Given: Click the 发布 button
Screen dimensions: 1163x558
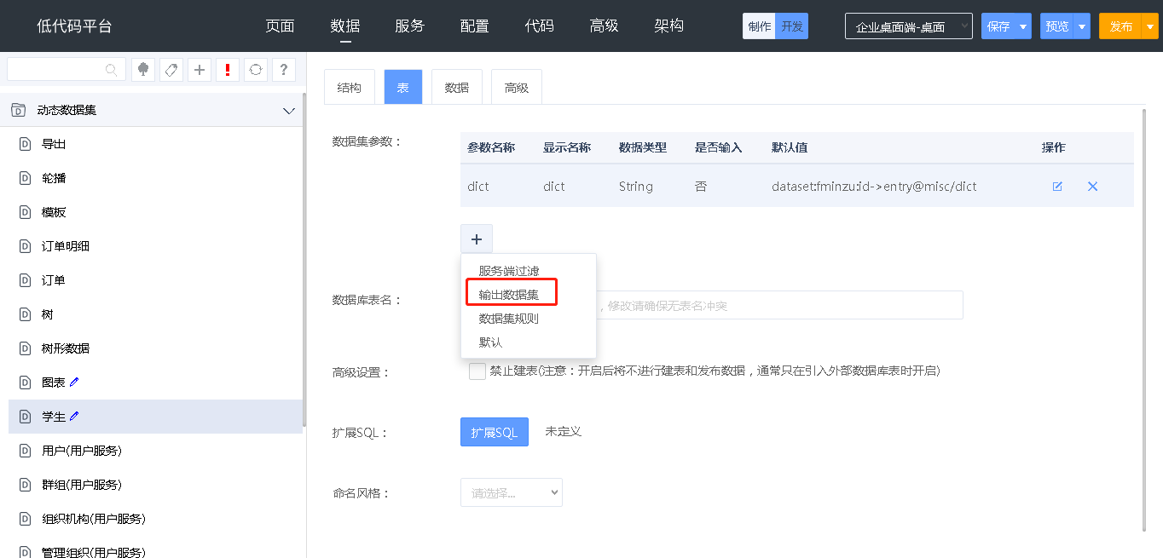Looking at the screenshot, I should tap(1120, 26).
